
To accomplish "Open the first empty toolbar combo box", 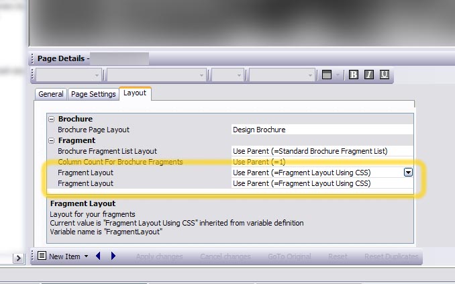I will point(68,75).
